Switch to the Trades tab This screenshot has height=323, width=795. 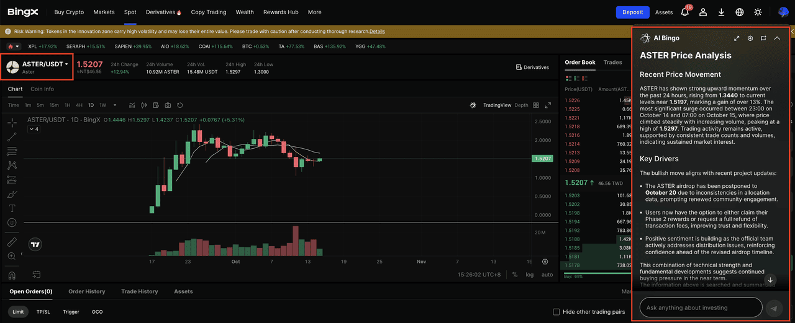[612, 63]
